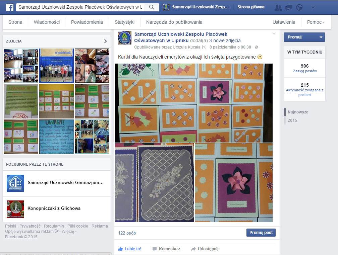Open the globe notifications icon

tap(299, 7)
